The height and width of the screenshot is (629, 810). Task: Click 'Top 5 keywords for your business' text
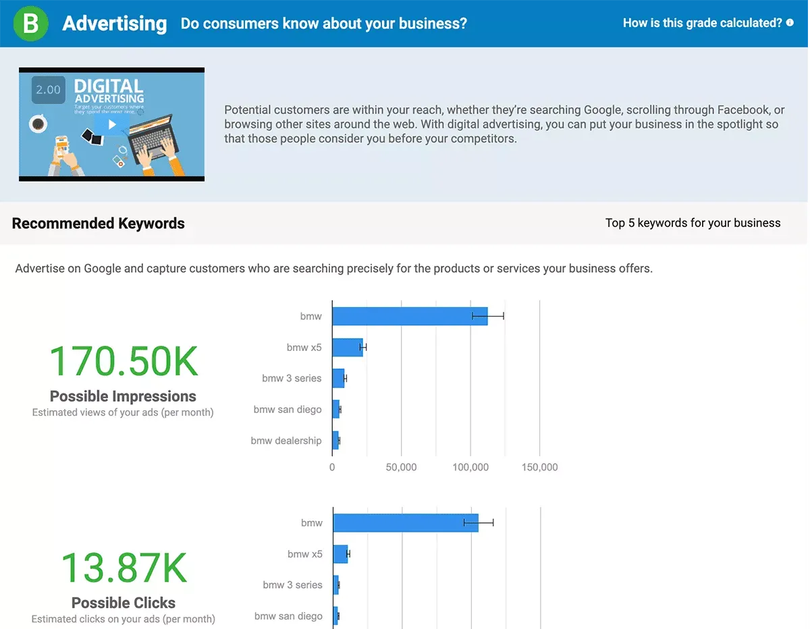[x=693, y=223]
